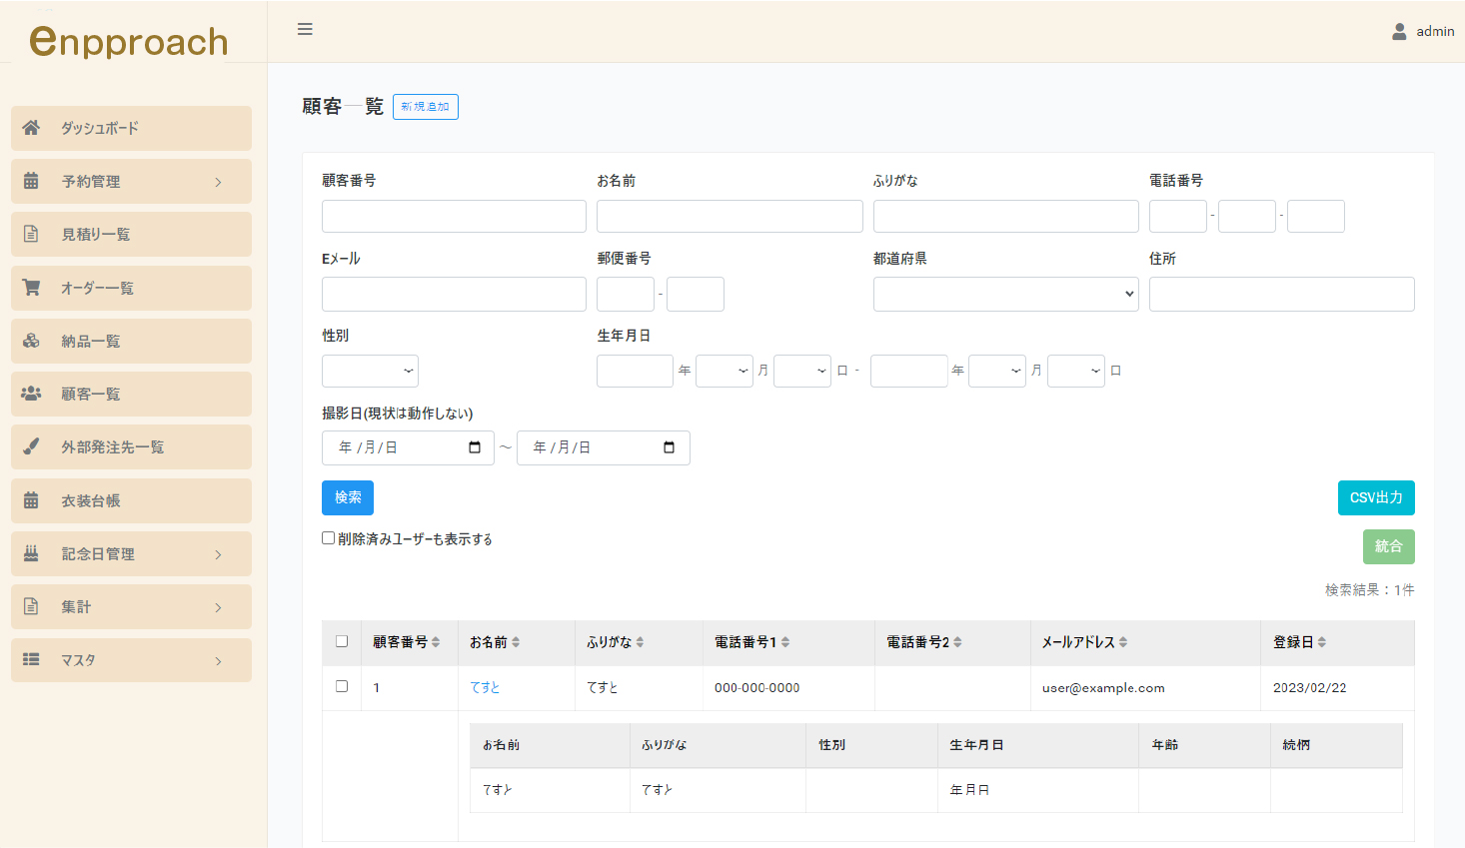Click sort arrows on 顧客番号 column
1465x848 pixels.
[436, 642]
